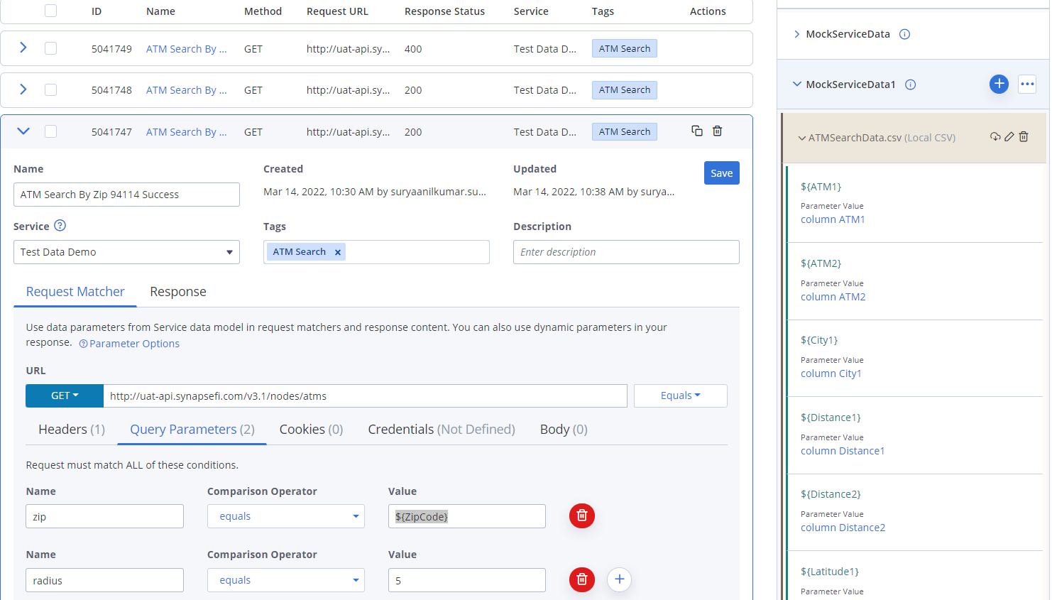Open the Headers (1) tab

tap(72, 430)
